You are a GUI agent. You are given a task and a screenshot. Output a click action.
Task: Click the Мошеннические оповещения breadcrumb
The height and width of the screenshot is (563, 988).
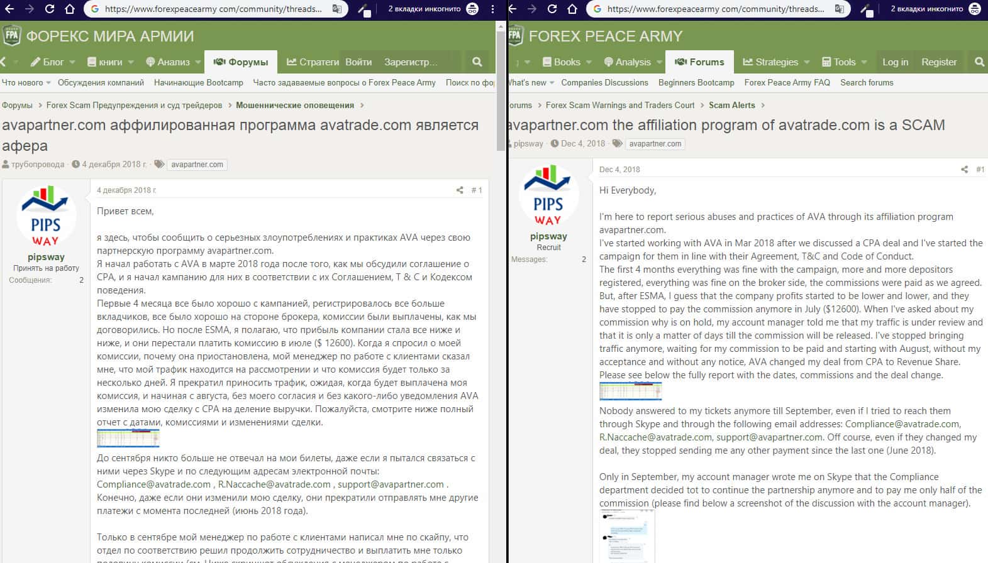(295, 106)
